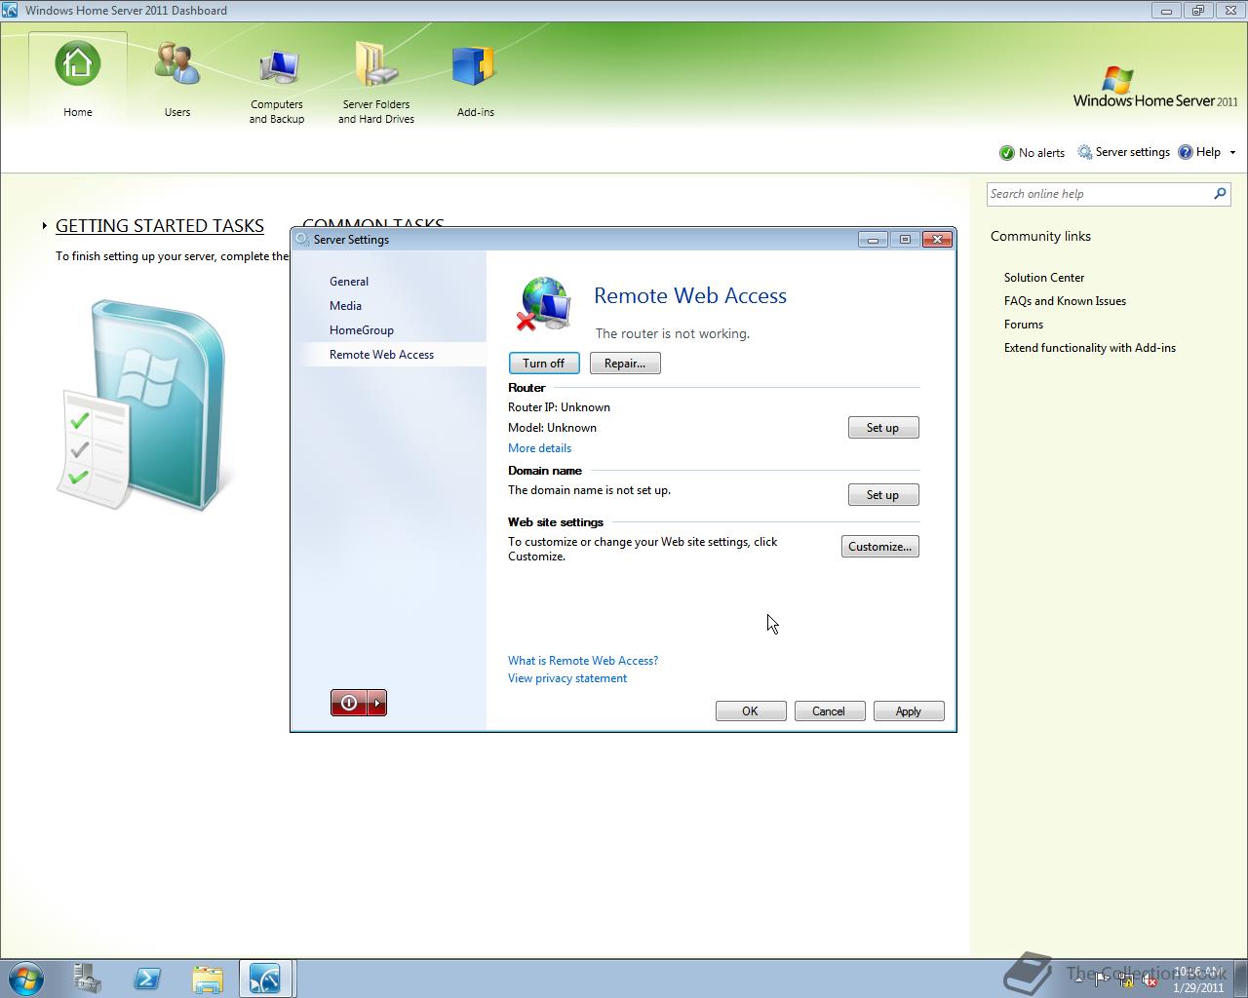Click the Remote Web Access globe icon
Viewport: 1248px width, 998px height.
[544, 304]
